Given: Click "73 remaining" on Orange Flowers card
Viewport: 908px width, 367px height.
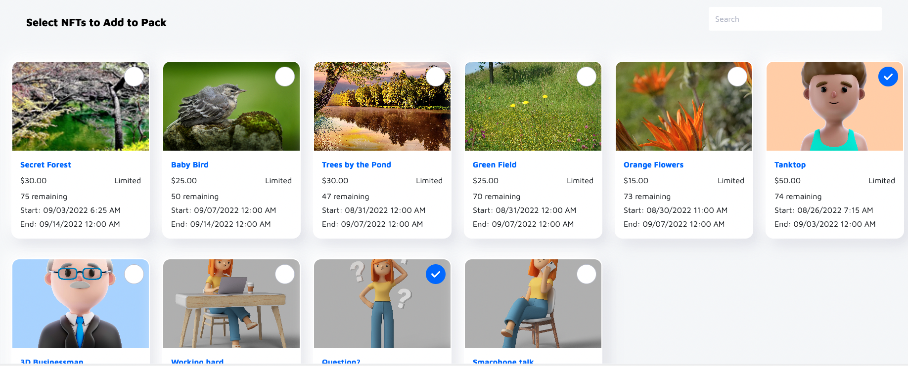Looking at the screenshot, I should point(647,197).
